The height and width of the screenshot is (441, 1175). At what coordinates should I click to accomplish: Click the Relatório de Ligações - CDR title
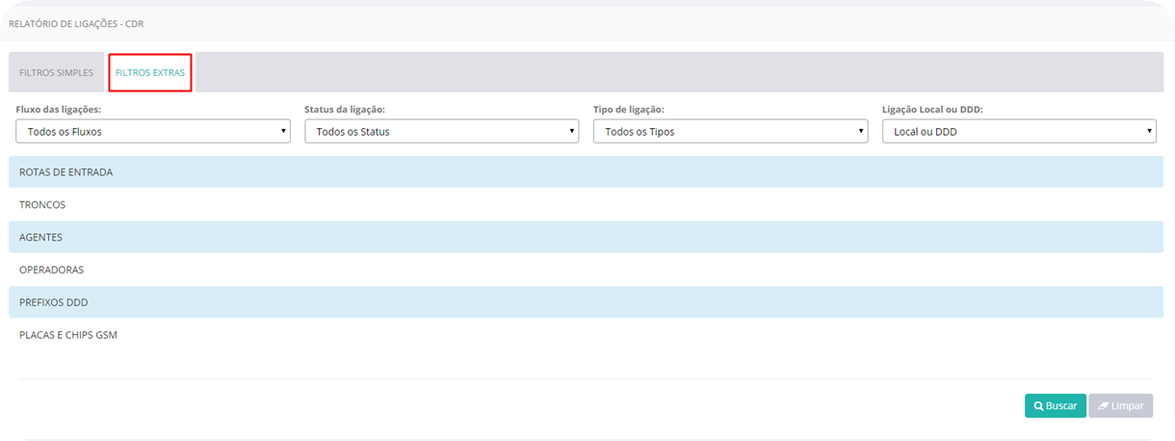click(x=76, y=23)
